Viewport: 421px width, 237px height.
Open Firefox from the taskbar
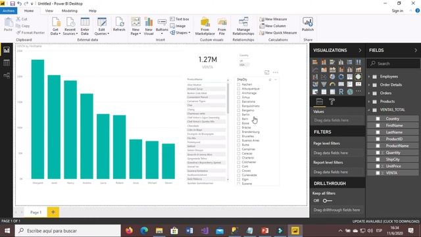point(129,230)
